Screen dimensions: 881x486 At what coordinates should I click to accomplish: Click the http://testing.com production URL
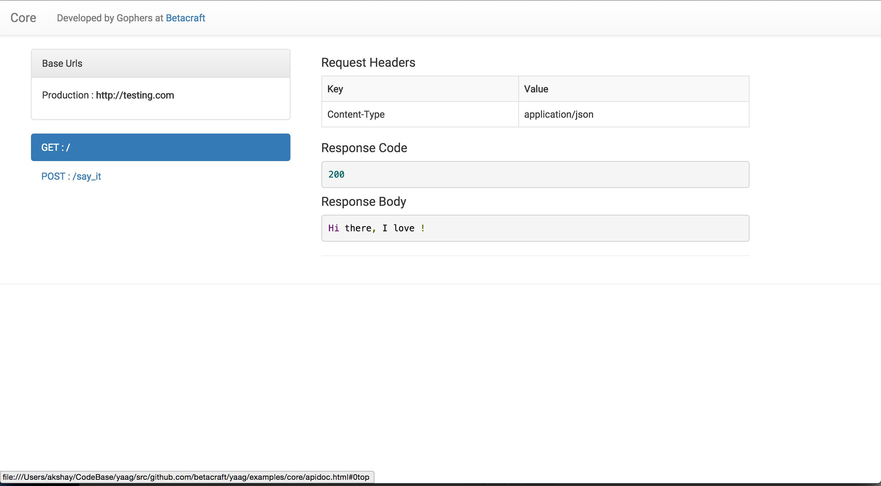(135, 95)
